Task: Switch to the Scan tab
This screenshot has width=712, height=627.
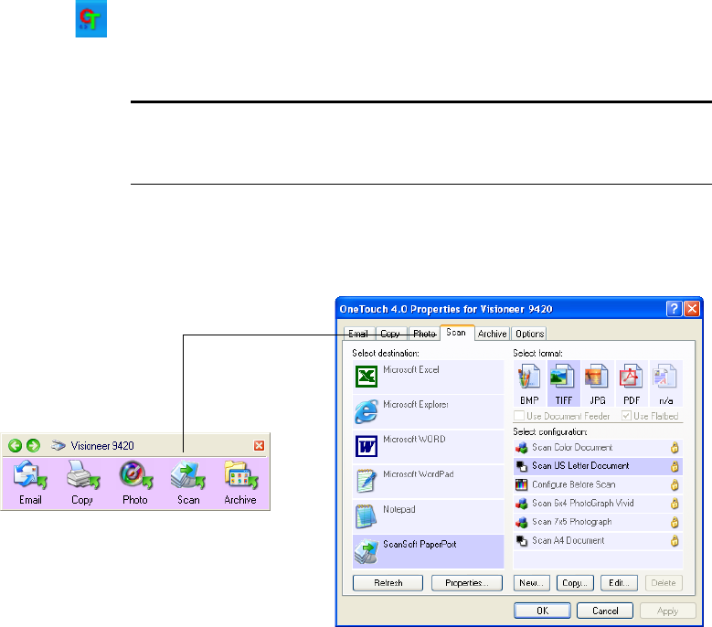Action: [x=456, y=333]
